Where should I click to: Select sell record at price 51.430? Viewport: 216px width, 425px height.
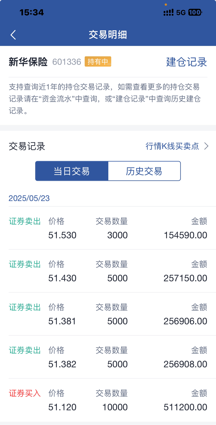(108, 271)
